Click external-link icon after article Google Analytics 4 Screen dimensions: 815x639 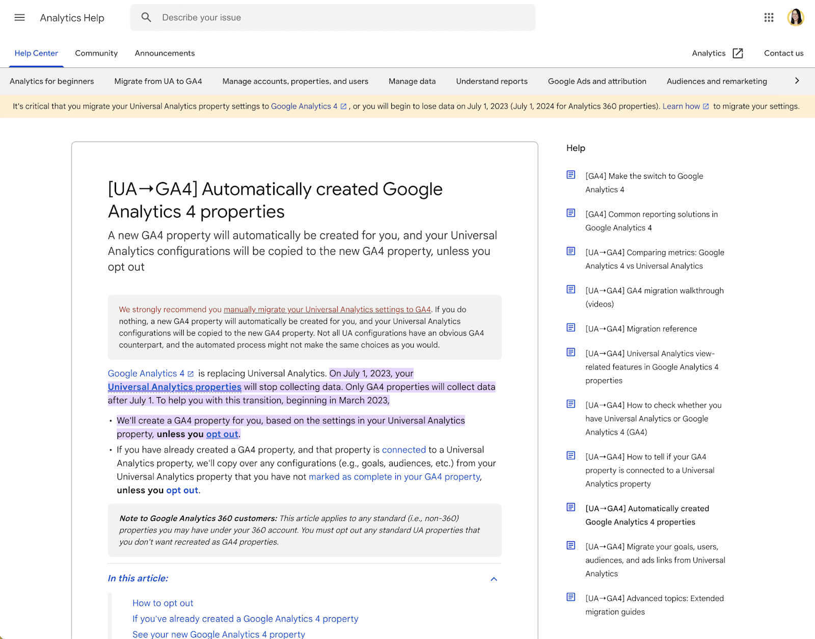[191, 374]
